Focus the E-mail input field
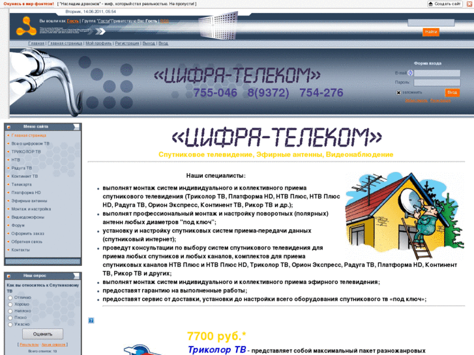The height and width of the screenshot is (355, 474). click(x=437, y=73)
